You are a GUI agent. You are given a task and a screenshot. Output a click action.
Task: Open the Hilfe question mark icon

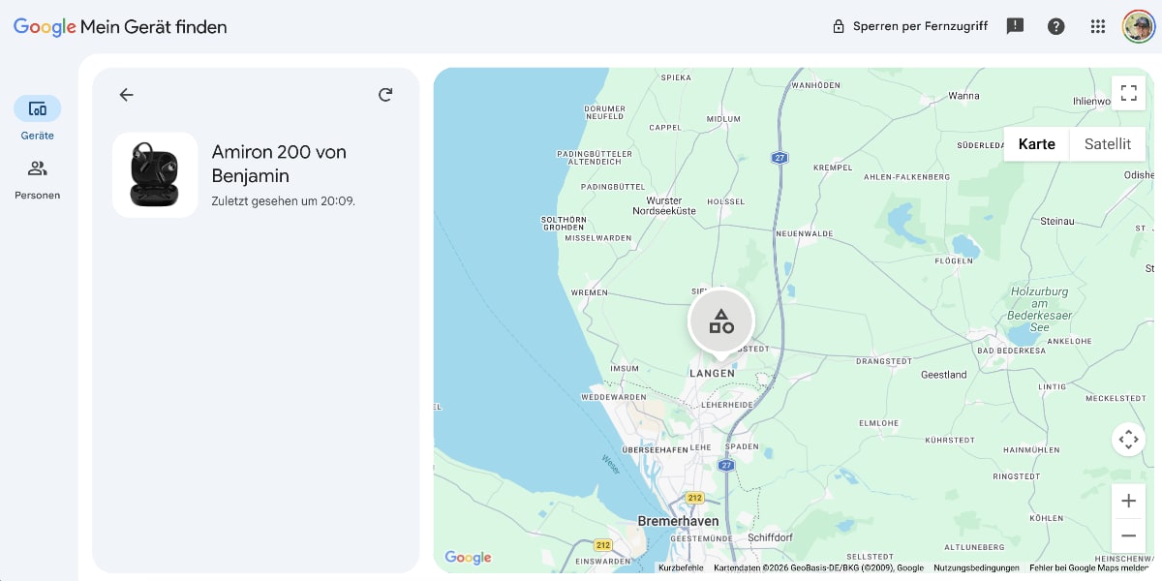coord(1055,26)
